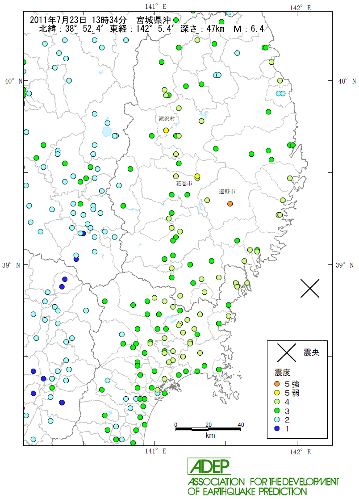Screen dimensions: 359x499
Task: Select the cyan intensity 2 legend dot
Action: pos(277,420)
